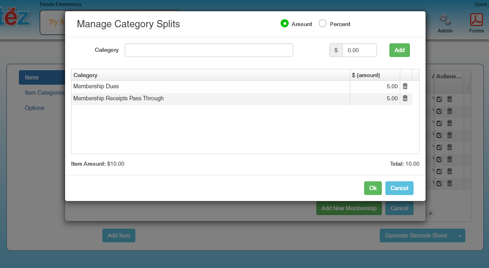Screen dimensions: 489x268
Task: Select the Amount radio button
Action: (285, 24)
